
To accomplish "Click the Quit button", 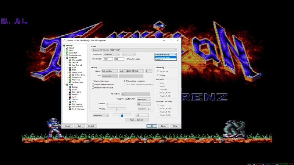I will (x=79, y=126).
